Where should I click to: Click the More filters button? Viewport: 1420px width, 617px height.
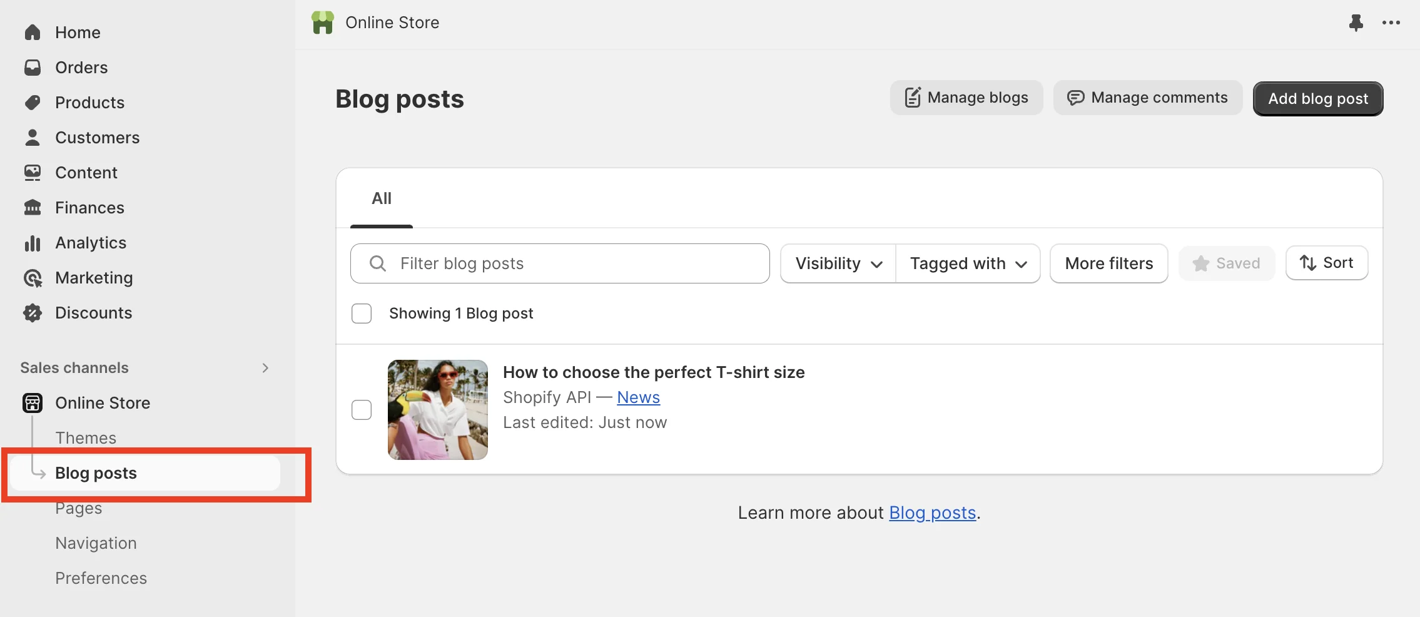1109,263
